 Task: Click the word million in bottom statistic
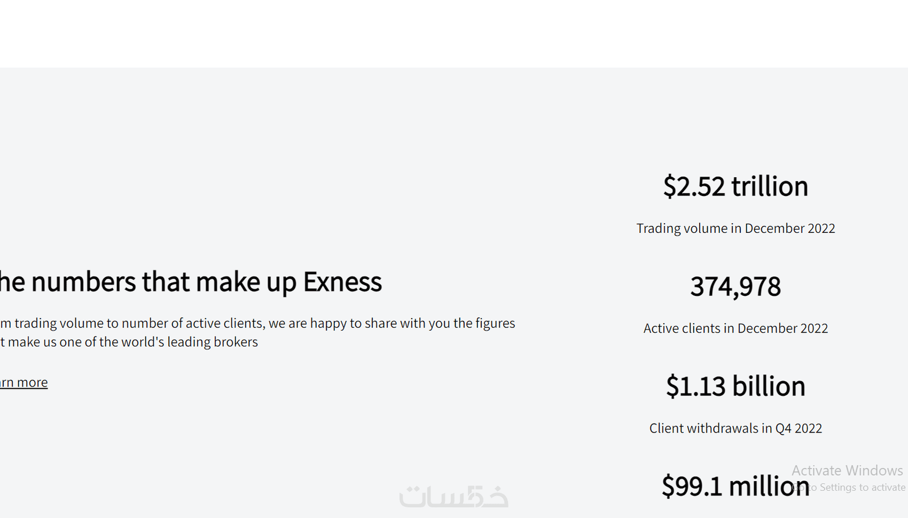point(769,486)
